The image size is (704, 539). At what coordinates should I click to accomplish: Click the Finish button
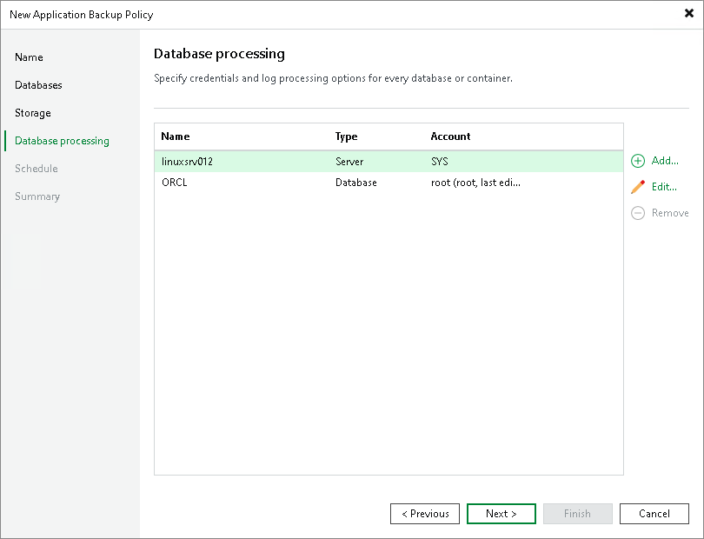click(x=578, y=514)
